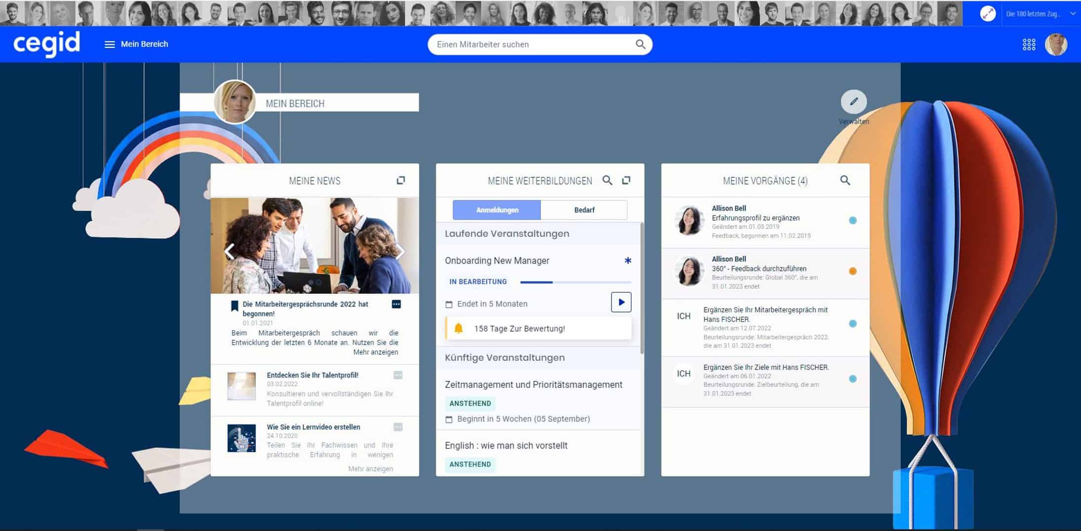Viewport: 1081px width, 531px height.
Task: Expand the Meine News widget
Action: point(401,181)
